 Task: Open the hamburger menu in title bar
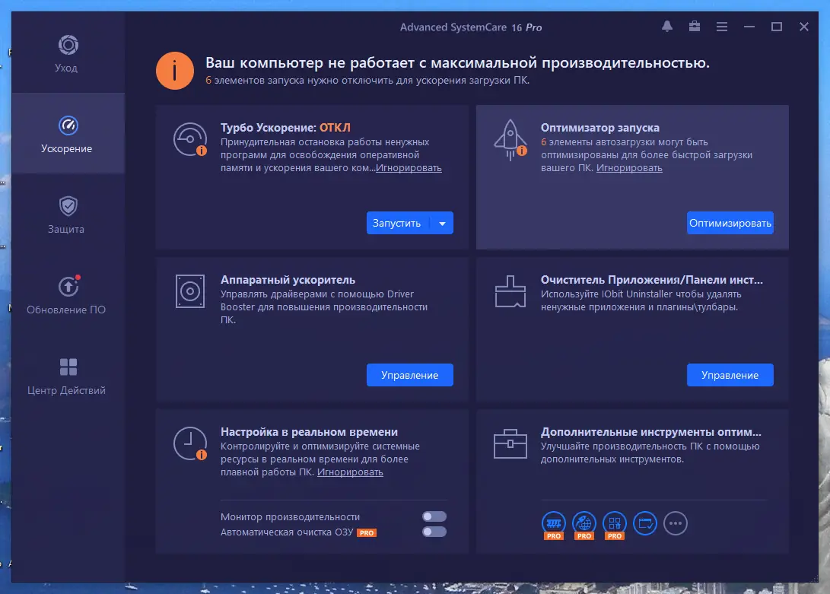721,26
